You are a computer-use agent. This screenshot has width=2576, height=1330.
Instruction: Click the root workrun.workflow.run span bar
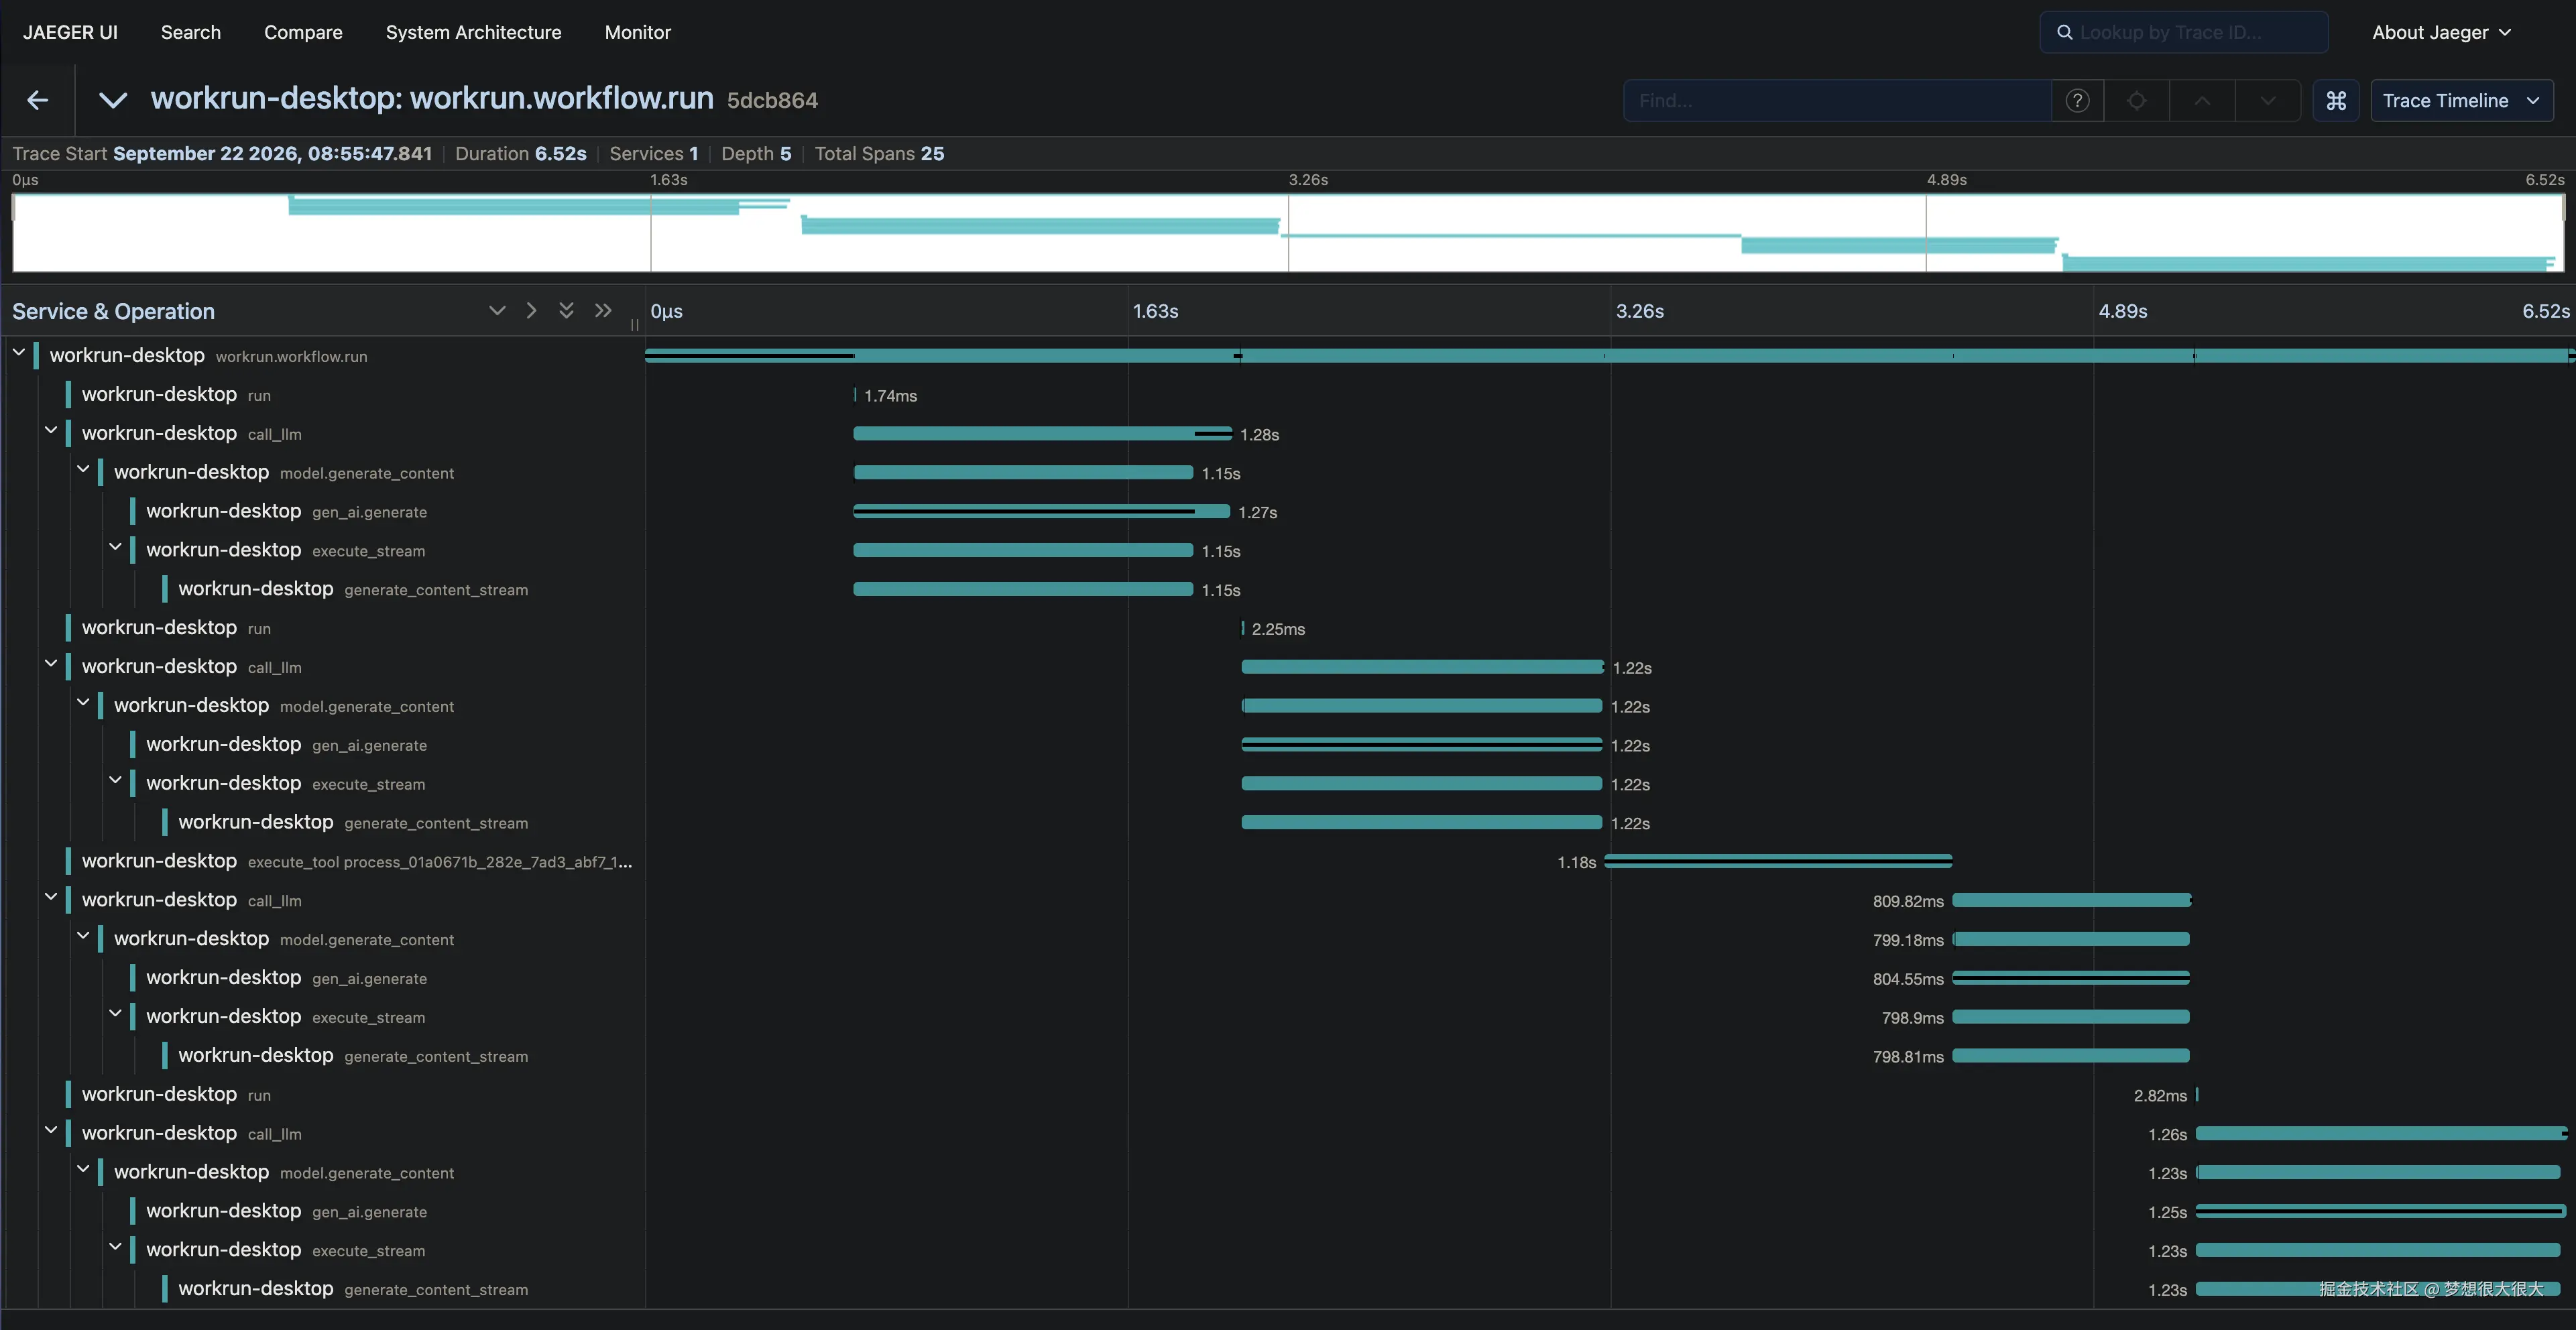tap(1610, 356)
